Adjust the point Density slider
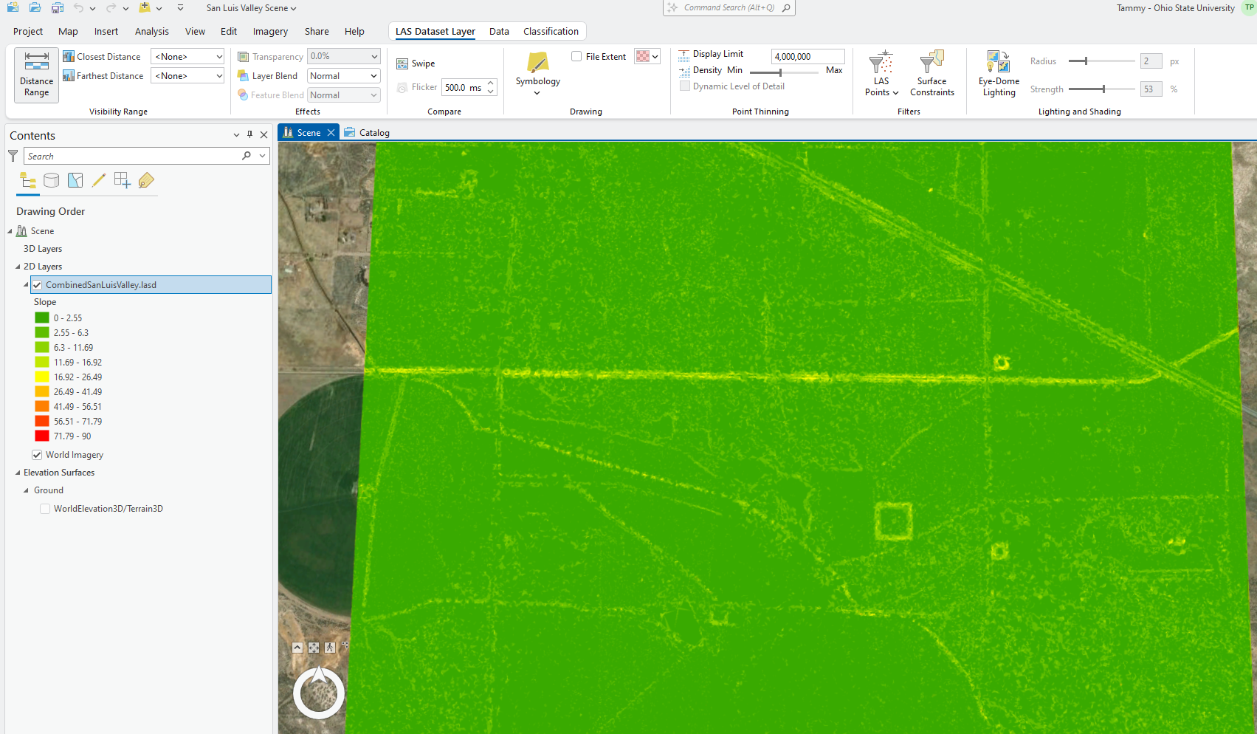The image size is (1257, 734). (780, 72)
